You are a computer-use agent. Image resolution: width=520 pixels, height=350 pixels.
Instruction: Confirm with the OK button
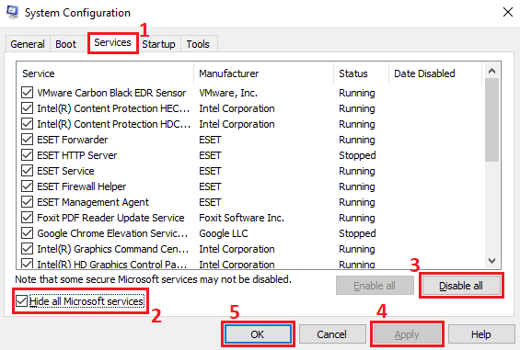pyautogui.click(x=258, y=334)
